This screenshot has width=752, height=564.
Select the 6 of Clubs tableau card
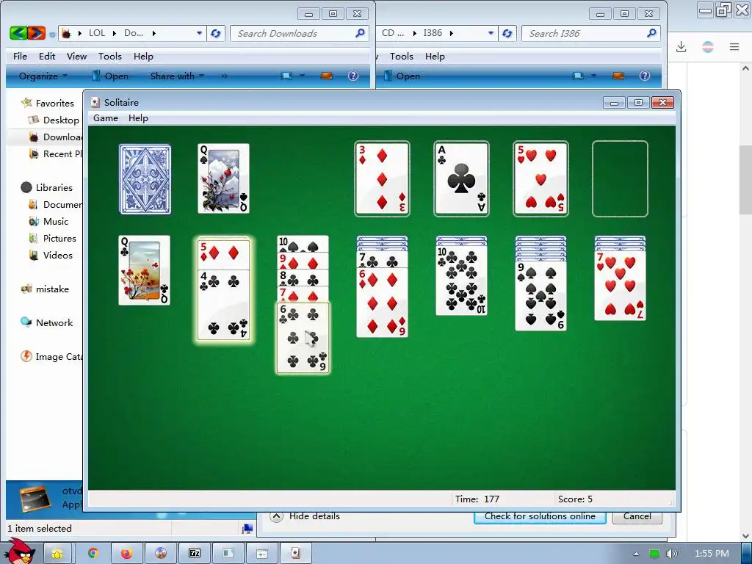click(x=303, y=338)
